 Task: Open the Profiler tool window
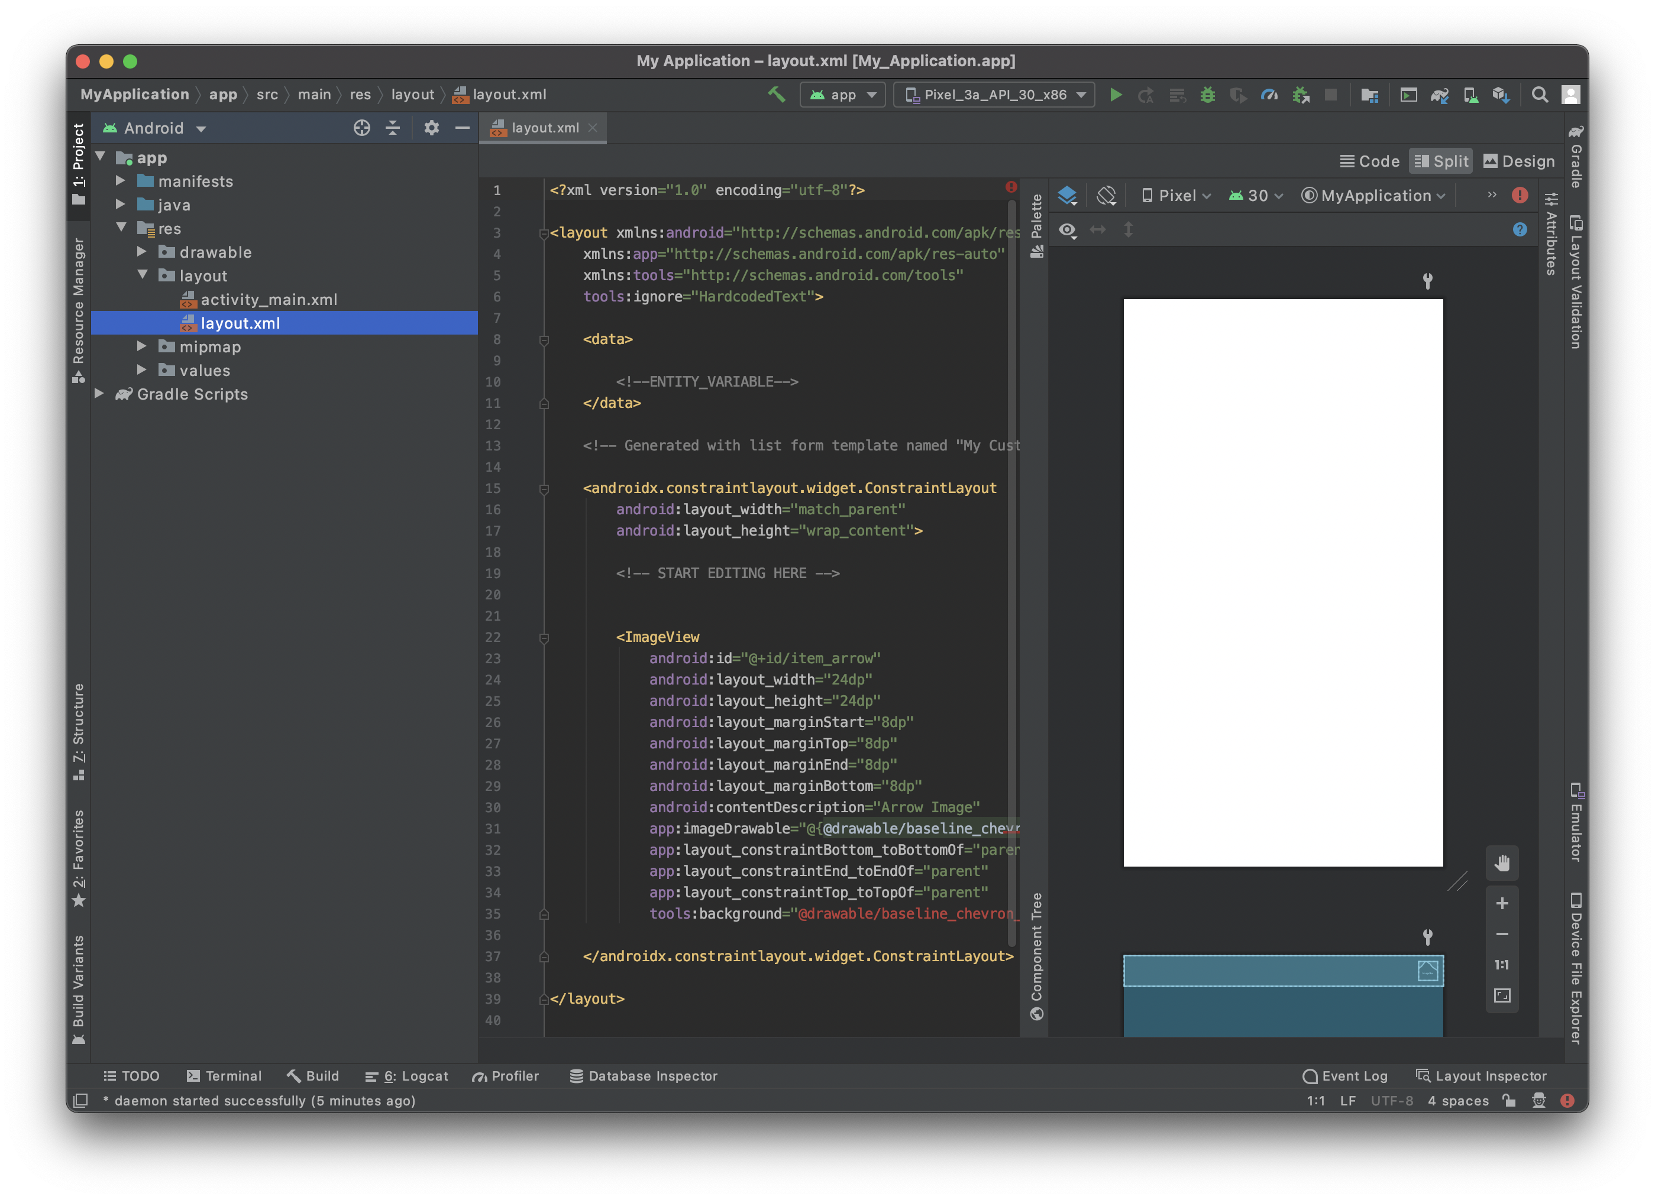click(x=505, y=1076)
